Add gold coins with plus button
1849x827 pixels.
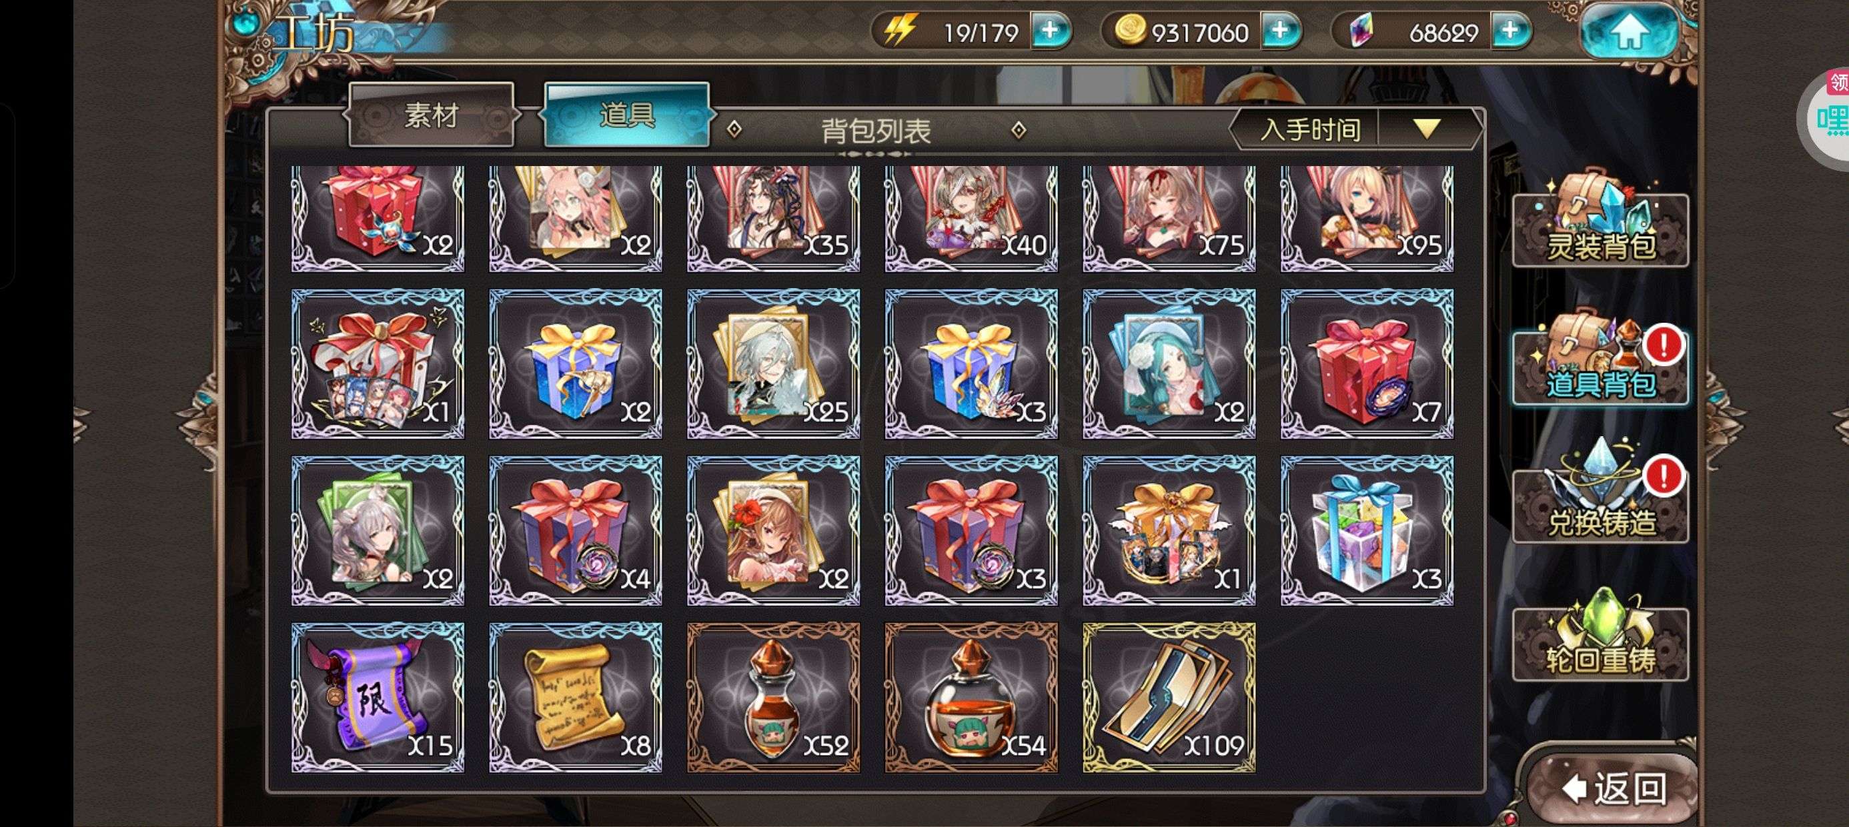click(1281, 31)
